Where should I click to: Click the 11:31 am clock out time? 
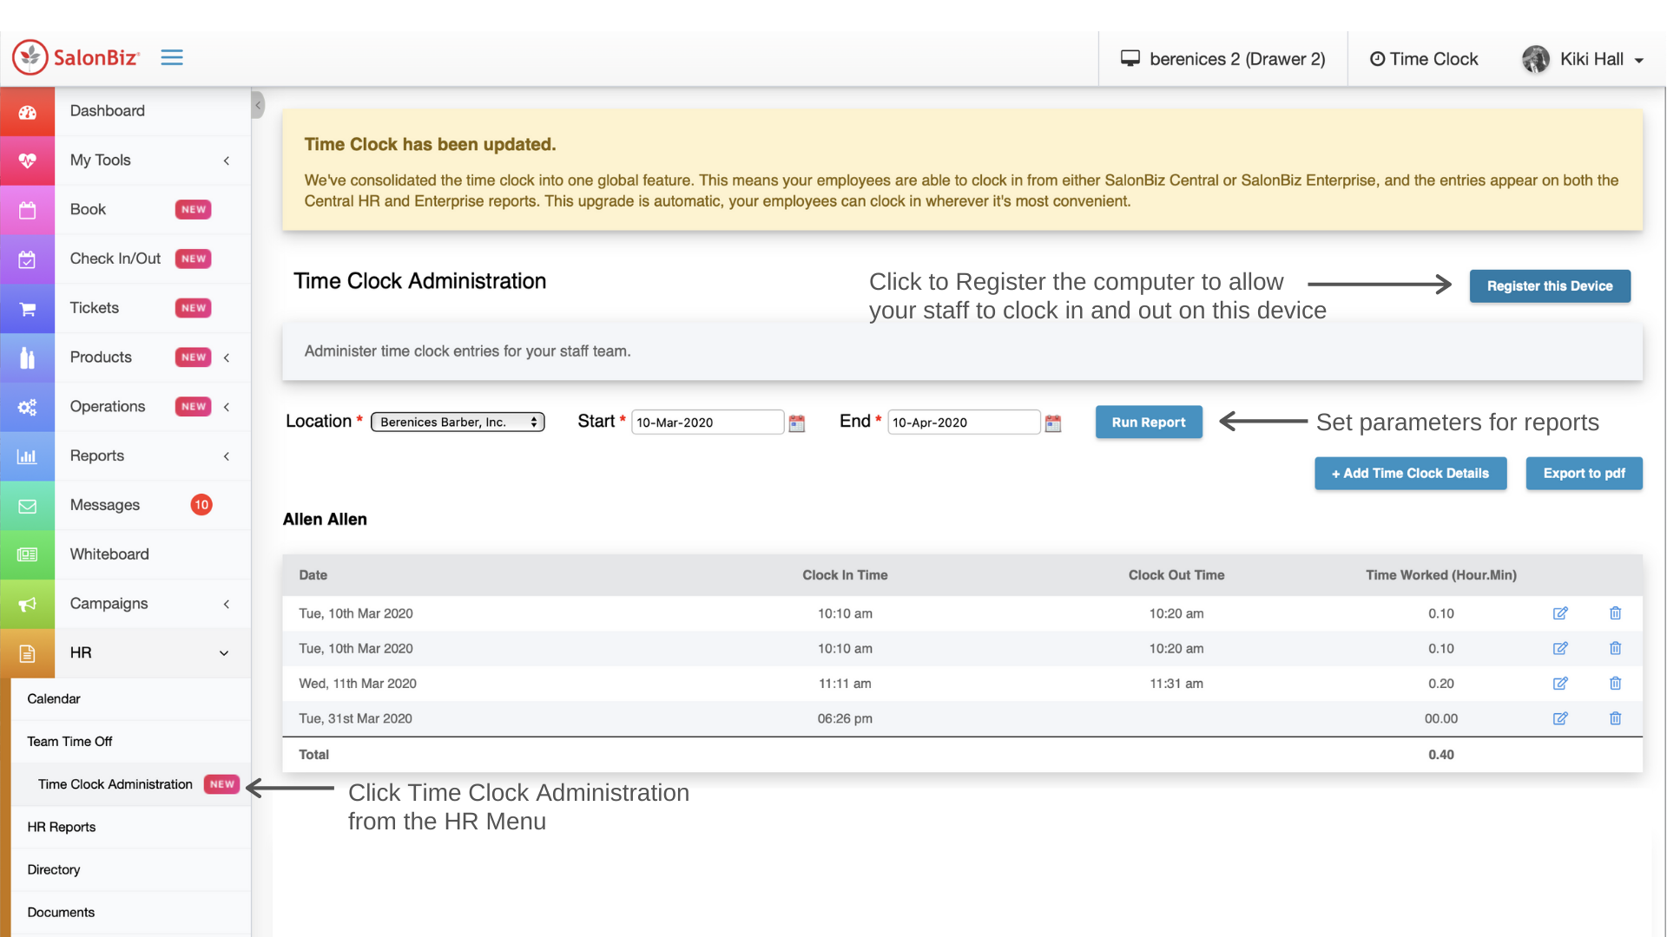(x=1176, y=684)
